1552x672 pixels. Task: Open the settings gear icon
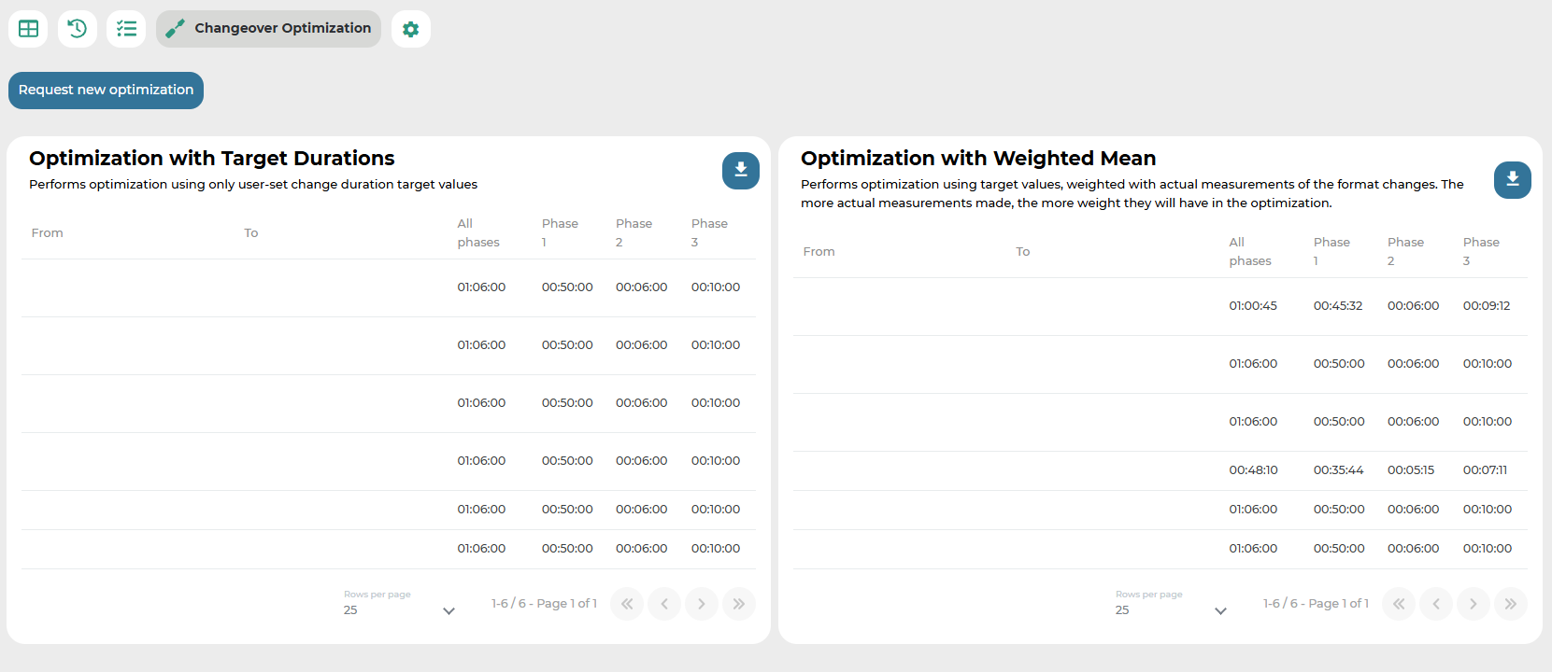coord(410,29)
